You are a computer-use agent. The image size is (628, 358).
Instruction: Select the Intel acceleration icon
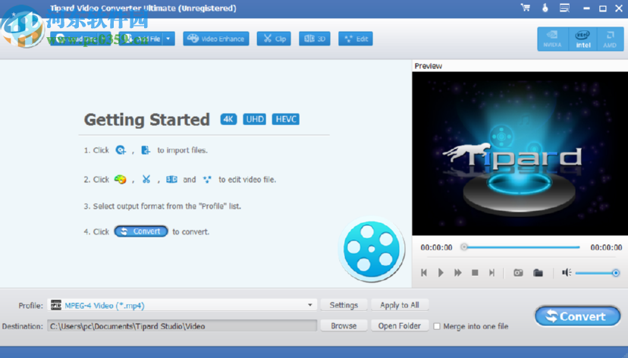(x=582, y=39)
